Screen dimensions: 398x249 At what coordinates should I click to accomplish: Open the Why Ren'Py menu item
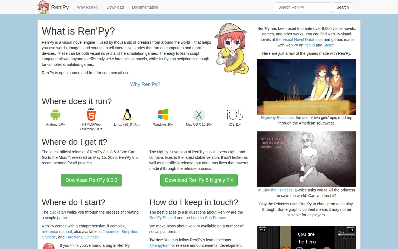pyautogui.click(x=88, y=7)
